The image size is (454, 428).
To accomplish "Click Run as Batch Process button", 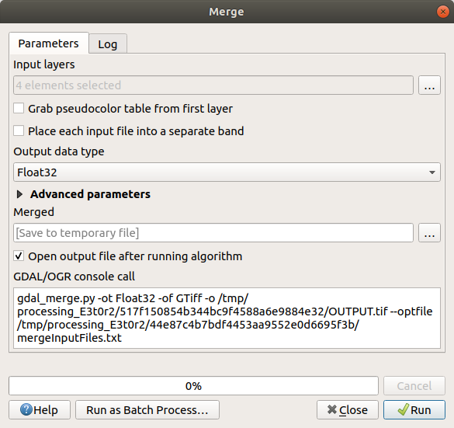I will 147,409.
